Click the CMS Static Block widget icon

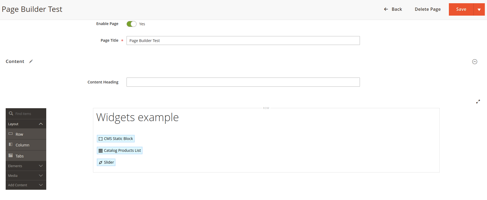(x=101, y=138)
